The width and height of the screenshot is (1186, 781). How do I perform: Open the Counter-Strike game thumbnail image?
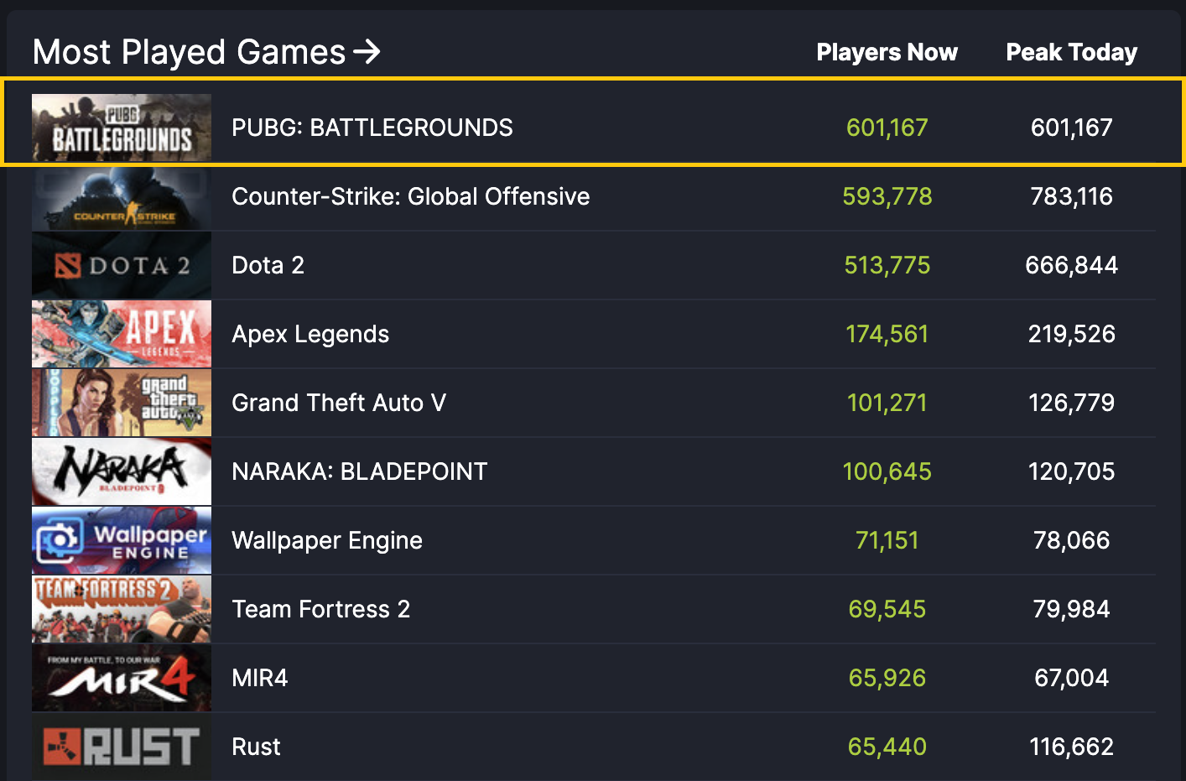(122, 196)
